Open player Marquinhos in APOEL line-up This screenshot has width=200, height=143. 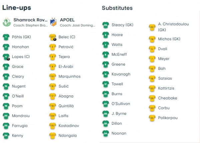pyautogui.click(x=70, y=76)
